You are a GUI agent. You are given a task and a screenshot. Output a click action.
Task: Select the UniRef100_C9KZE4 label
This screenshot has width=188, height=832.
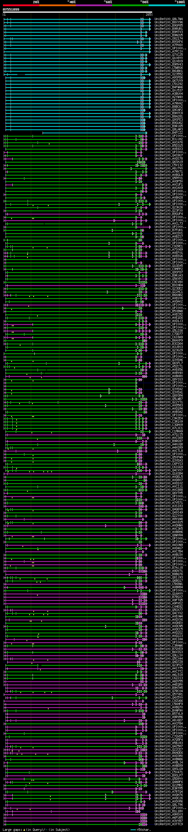(169, 418)
